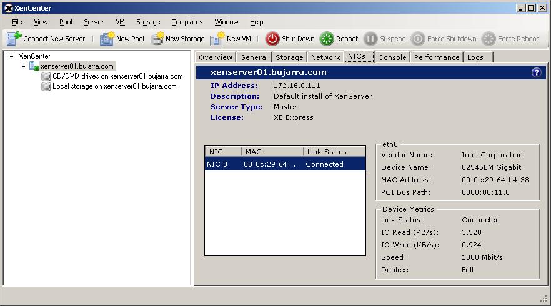Click the New Storage toolbar icon
Image resolution: width=551 pixels, height=306 pixels.
(x=158, y=39)
